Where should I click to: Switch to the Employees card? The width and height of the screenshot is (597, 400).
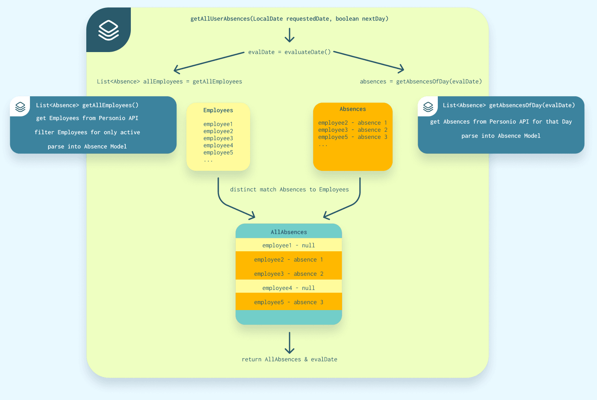218,136
